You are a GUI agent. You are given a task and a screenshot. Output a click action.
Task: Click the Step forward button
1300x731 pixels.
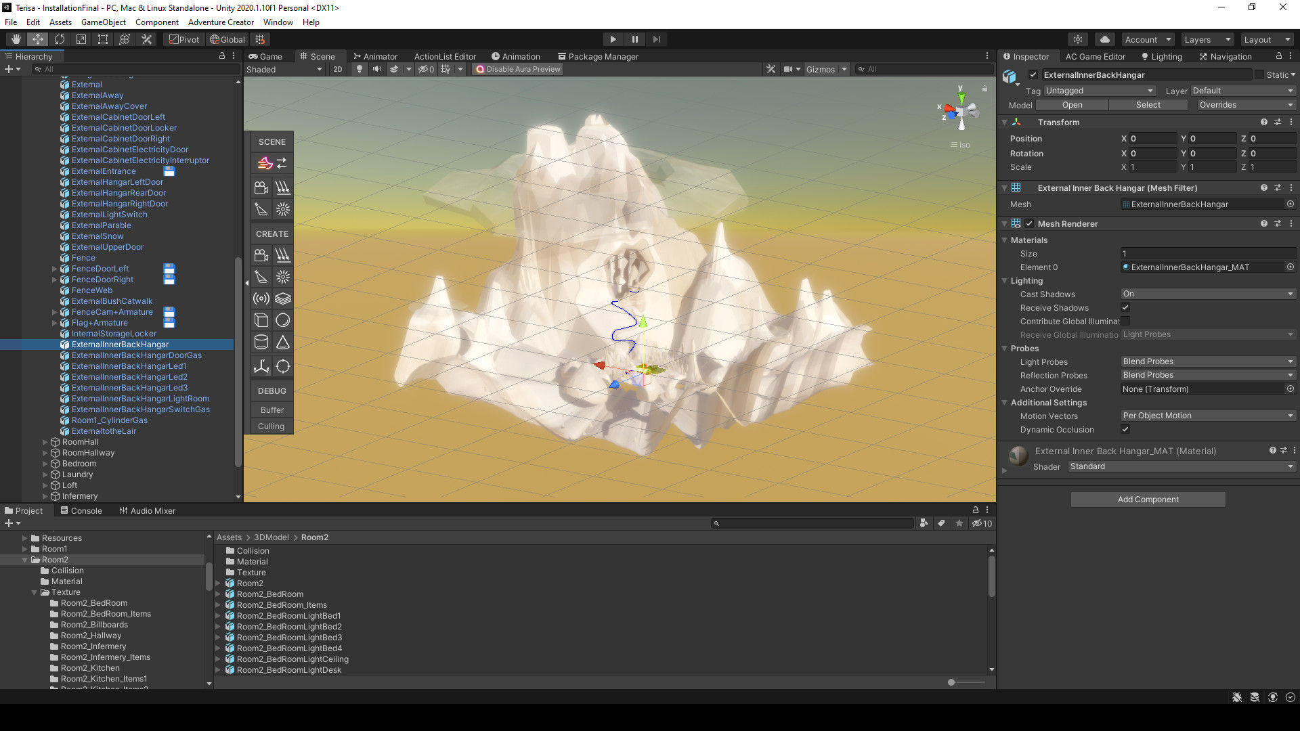[656, 39]
